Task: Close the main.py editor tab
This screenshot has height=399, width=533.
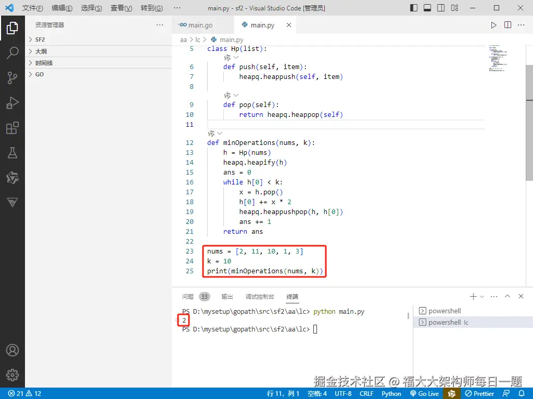Action: pyautogui.click(x=288, y=25)
